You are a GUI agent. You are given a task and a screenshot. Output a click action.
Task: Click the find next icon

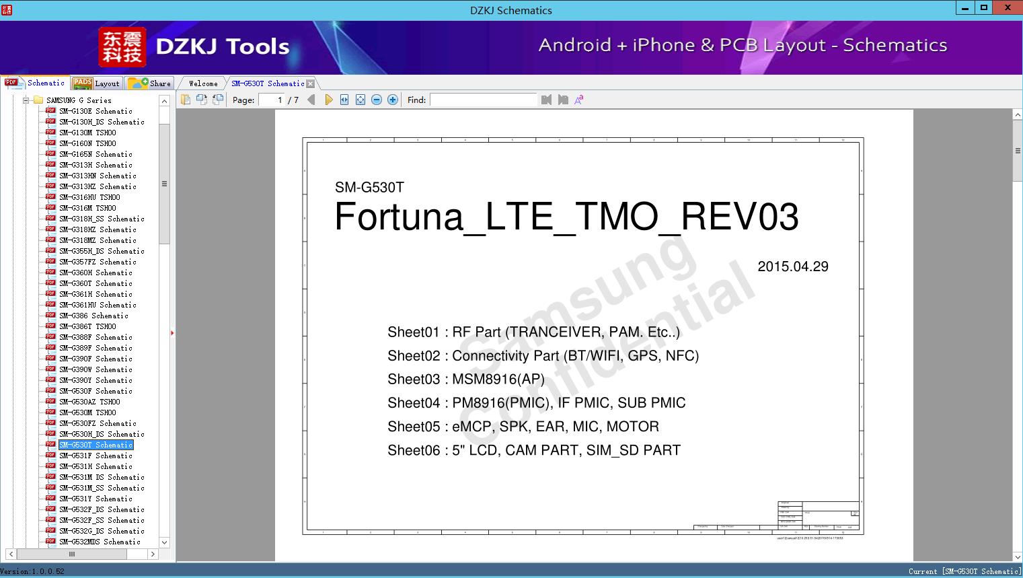click(563, 100)
